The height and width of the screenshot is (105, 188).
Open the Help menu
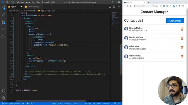(53, 2)
